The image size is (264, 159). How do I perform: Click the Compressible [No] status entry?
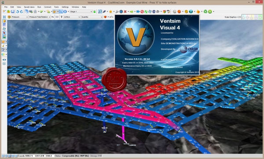tap(75, 156)
